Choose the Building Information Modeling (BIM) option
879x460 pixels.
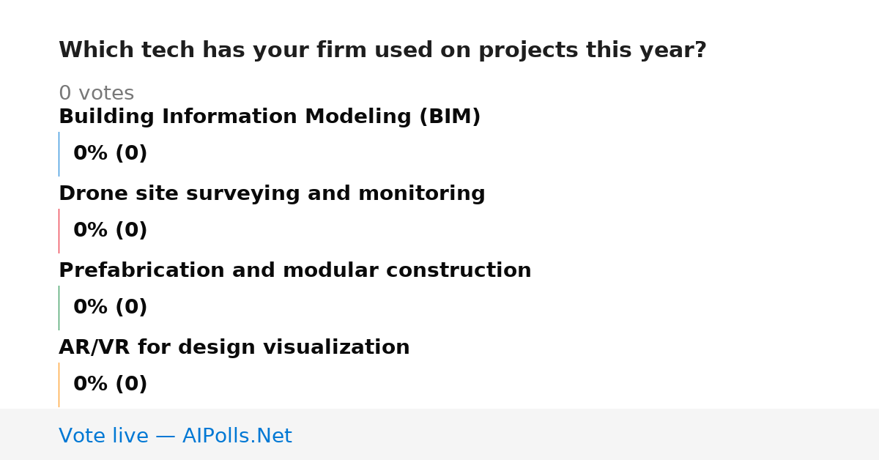[270, 117]
